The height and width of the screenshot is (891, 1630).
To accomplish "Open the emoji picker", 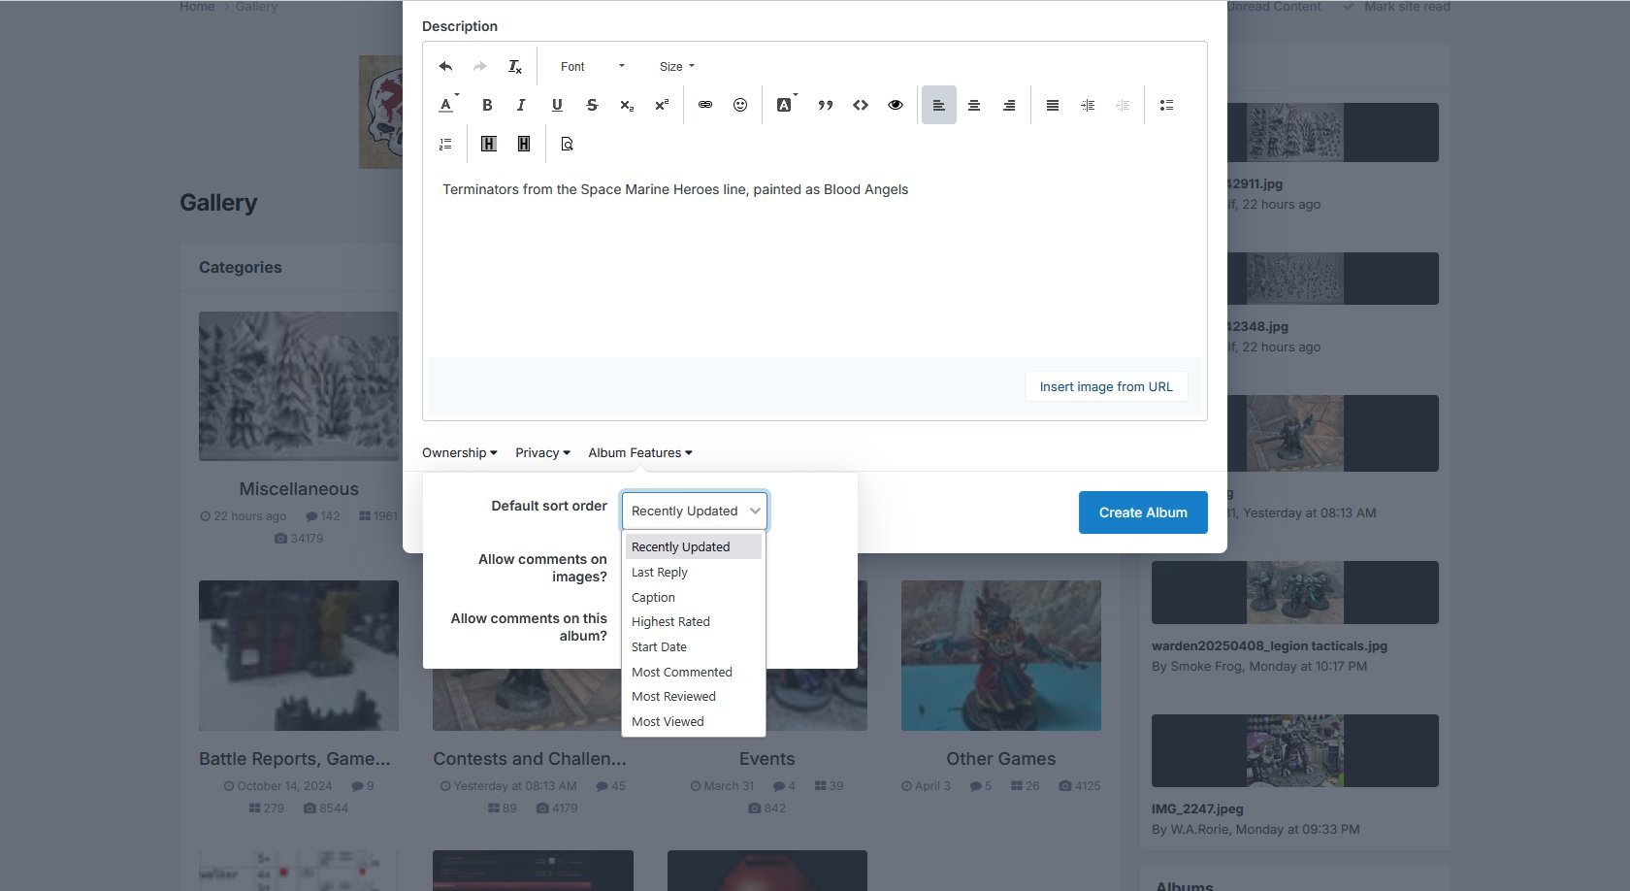I will 740,105.
